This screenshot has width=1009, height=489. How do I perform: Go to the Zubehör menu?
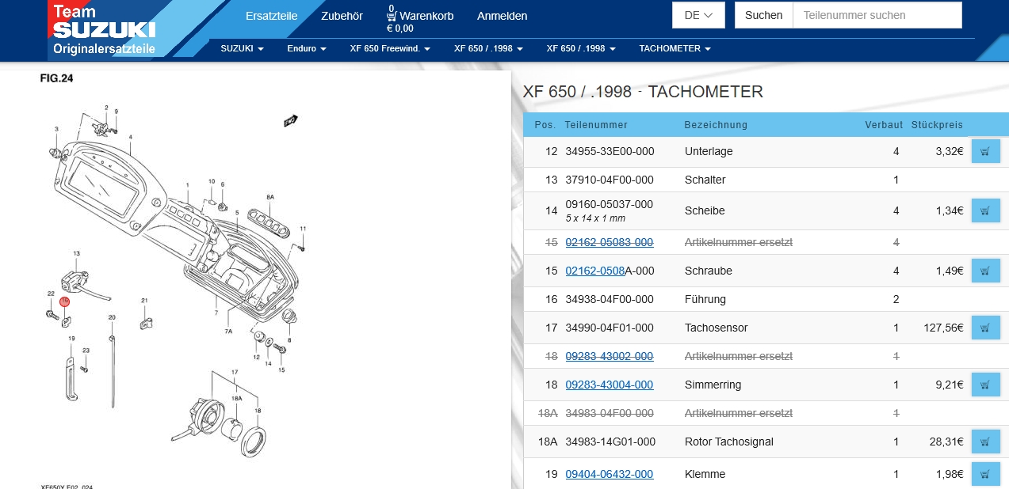[x=342, y=16]
